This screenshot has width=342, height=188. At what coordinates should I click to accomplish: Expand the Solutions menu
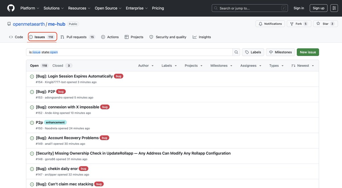[x=54, y=8]
